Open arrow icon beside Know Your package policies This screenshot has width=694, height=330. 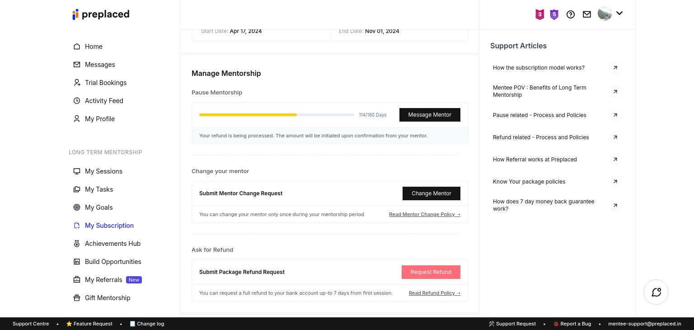click(615, 182)
